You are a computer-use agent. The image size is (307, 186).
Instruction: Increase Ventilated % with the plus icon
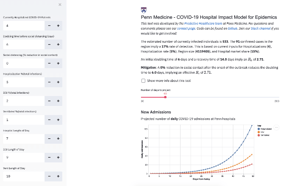[58, 120]
